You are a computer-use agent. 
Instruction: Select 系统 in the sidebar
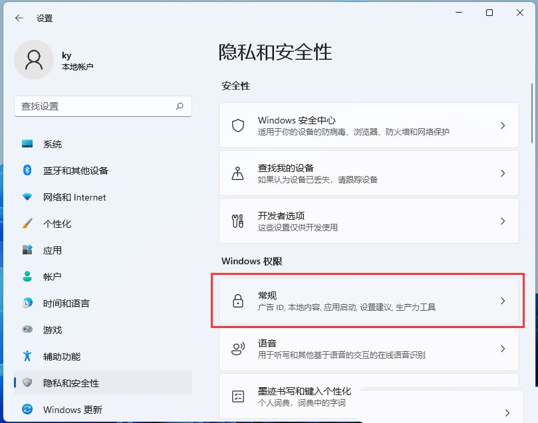pos(53,144)
